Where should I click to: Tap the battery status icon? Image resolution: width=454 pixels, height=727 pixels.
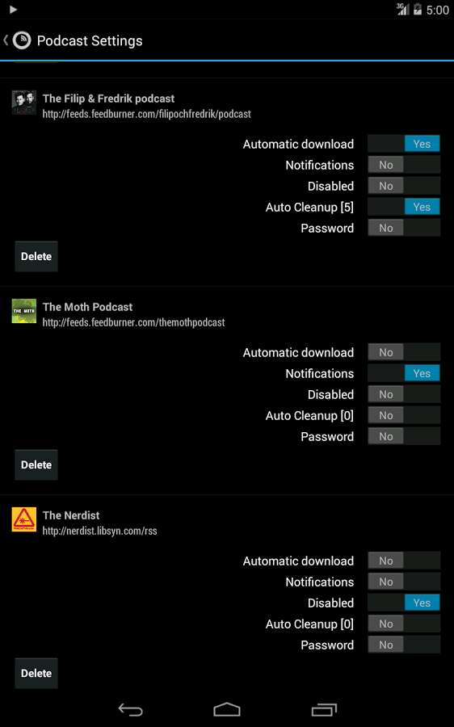(x=418, y=9)
